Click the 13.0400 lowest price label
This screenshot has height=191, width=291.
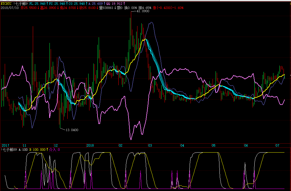(x=72, y=130)
